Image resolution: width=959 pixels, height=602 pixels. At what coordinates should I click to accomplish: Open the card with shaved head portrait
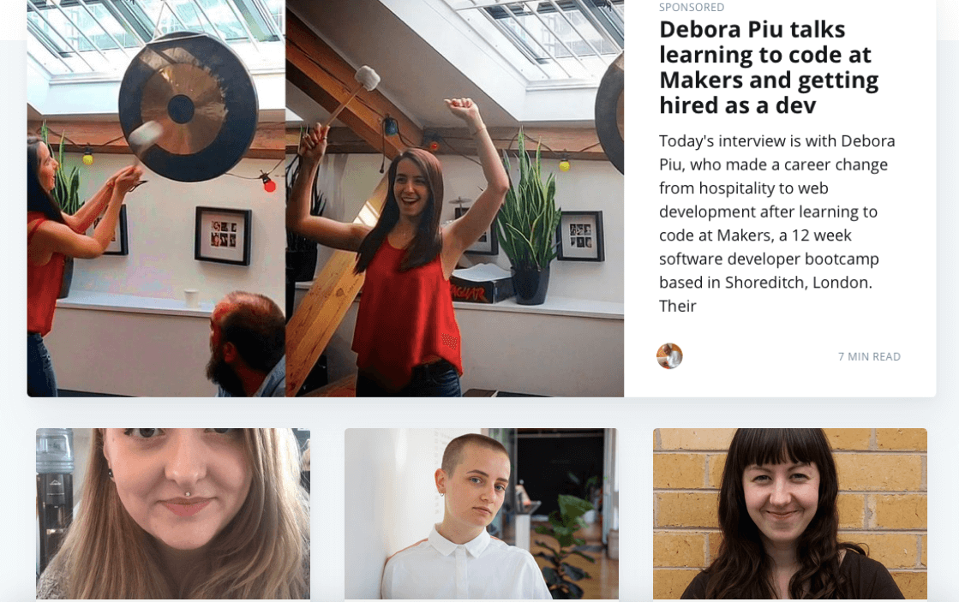pyautogui.click(x=482, y=514)
